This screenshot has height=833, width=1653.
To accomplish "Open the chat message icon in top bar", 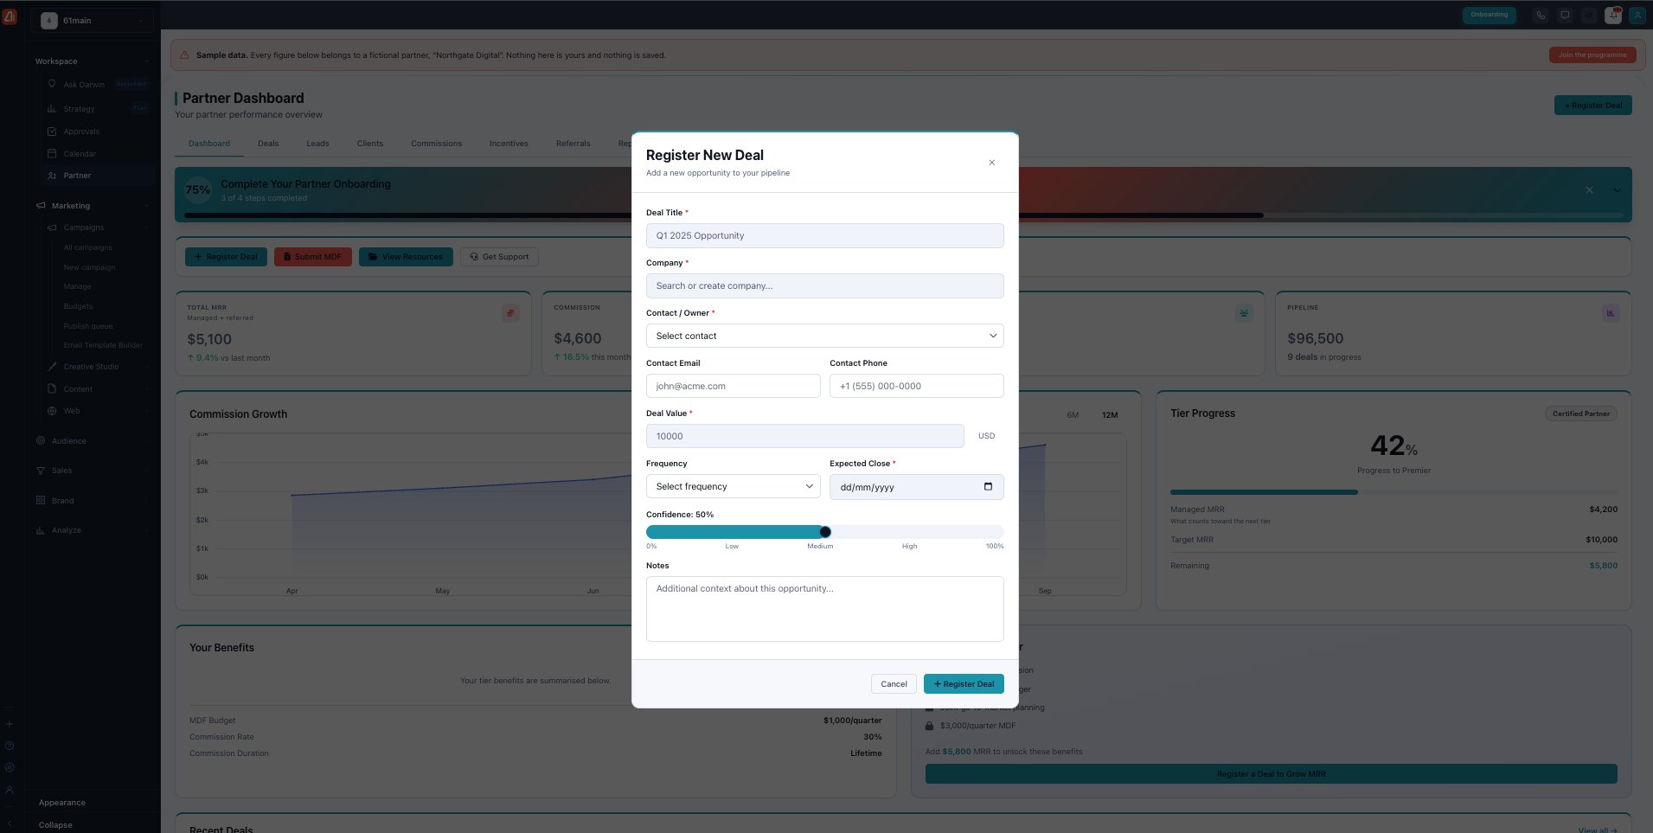I will [x=1565, y=16].
